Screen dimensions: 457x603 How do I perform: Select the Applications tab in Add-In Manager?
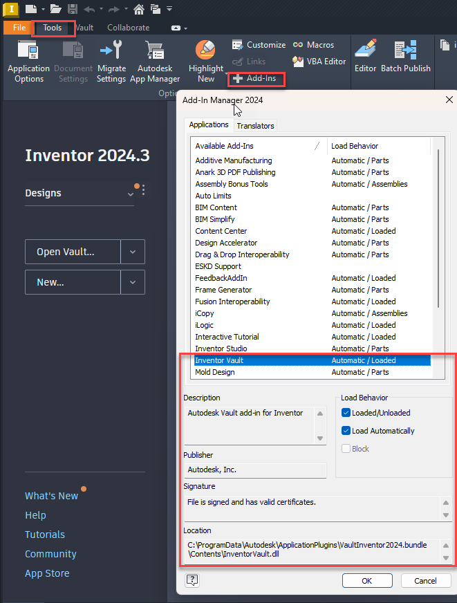click(209, 124)
